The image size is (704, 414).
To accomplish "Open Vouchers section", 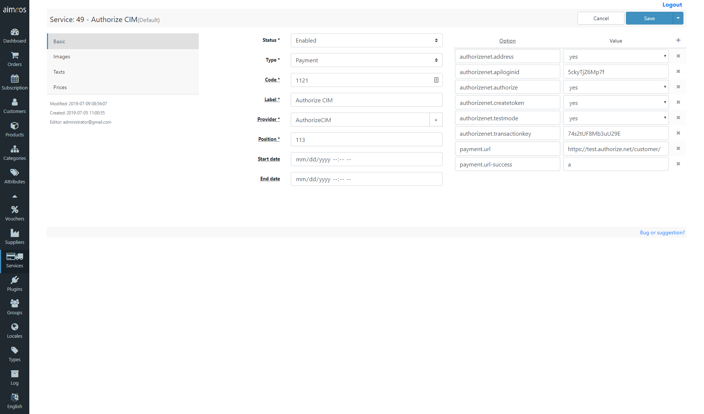I will click(x=15, y=213).
